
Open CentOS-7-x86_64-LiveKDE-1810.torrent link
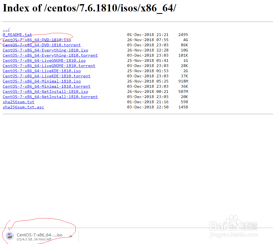tap(46, 76)
